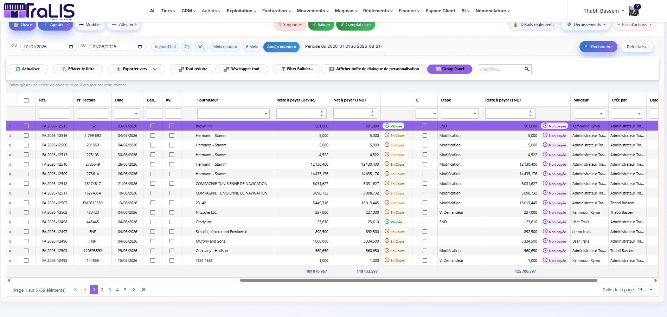Viewport: 667px width, 317px height.
Task: Open the Fournisseur filter dropdown
Action: [x=266, y=114]
